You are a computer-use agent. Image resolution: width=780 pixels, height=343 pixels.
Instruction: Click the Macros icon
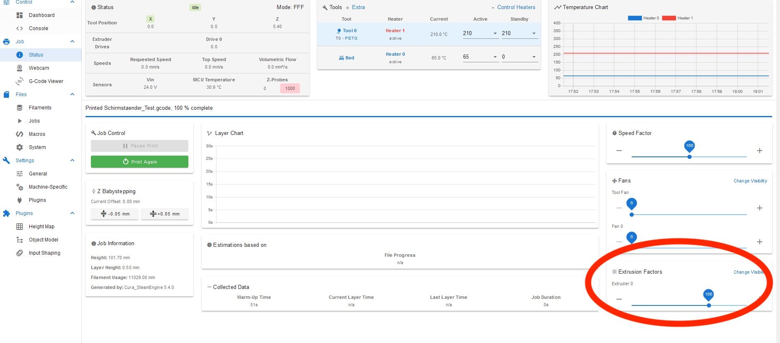pyautogui.click(x=19, y=134)
